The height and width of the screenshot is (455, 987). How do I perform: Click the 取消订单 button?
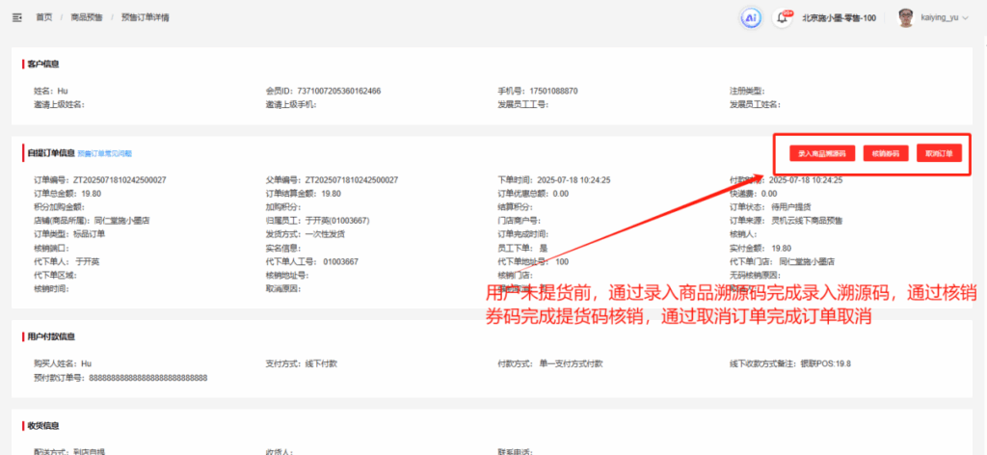click(938, 153)
